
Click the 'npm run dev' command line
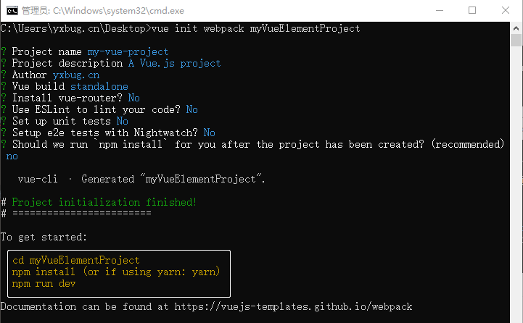44,283
